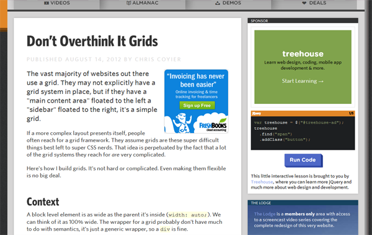Switch to the Deals tab
The height and width of the screenshot is (235, 372).
click(x=314, y=3)
